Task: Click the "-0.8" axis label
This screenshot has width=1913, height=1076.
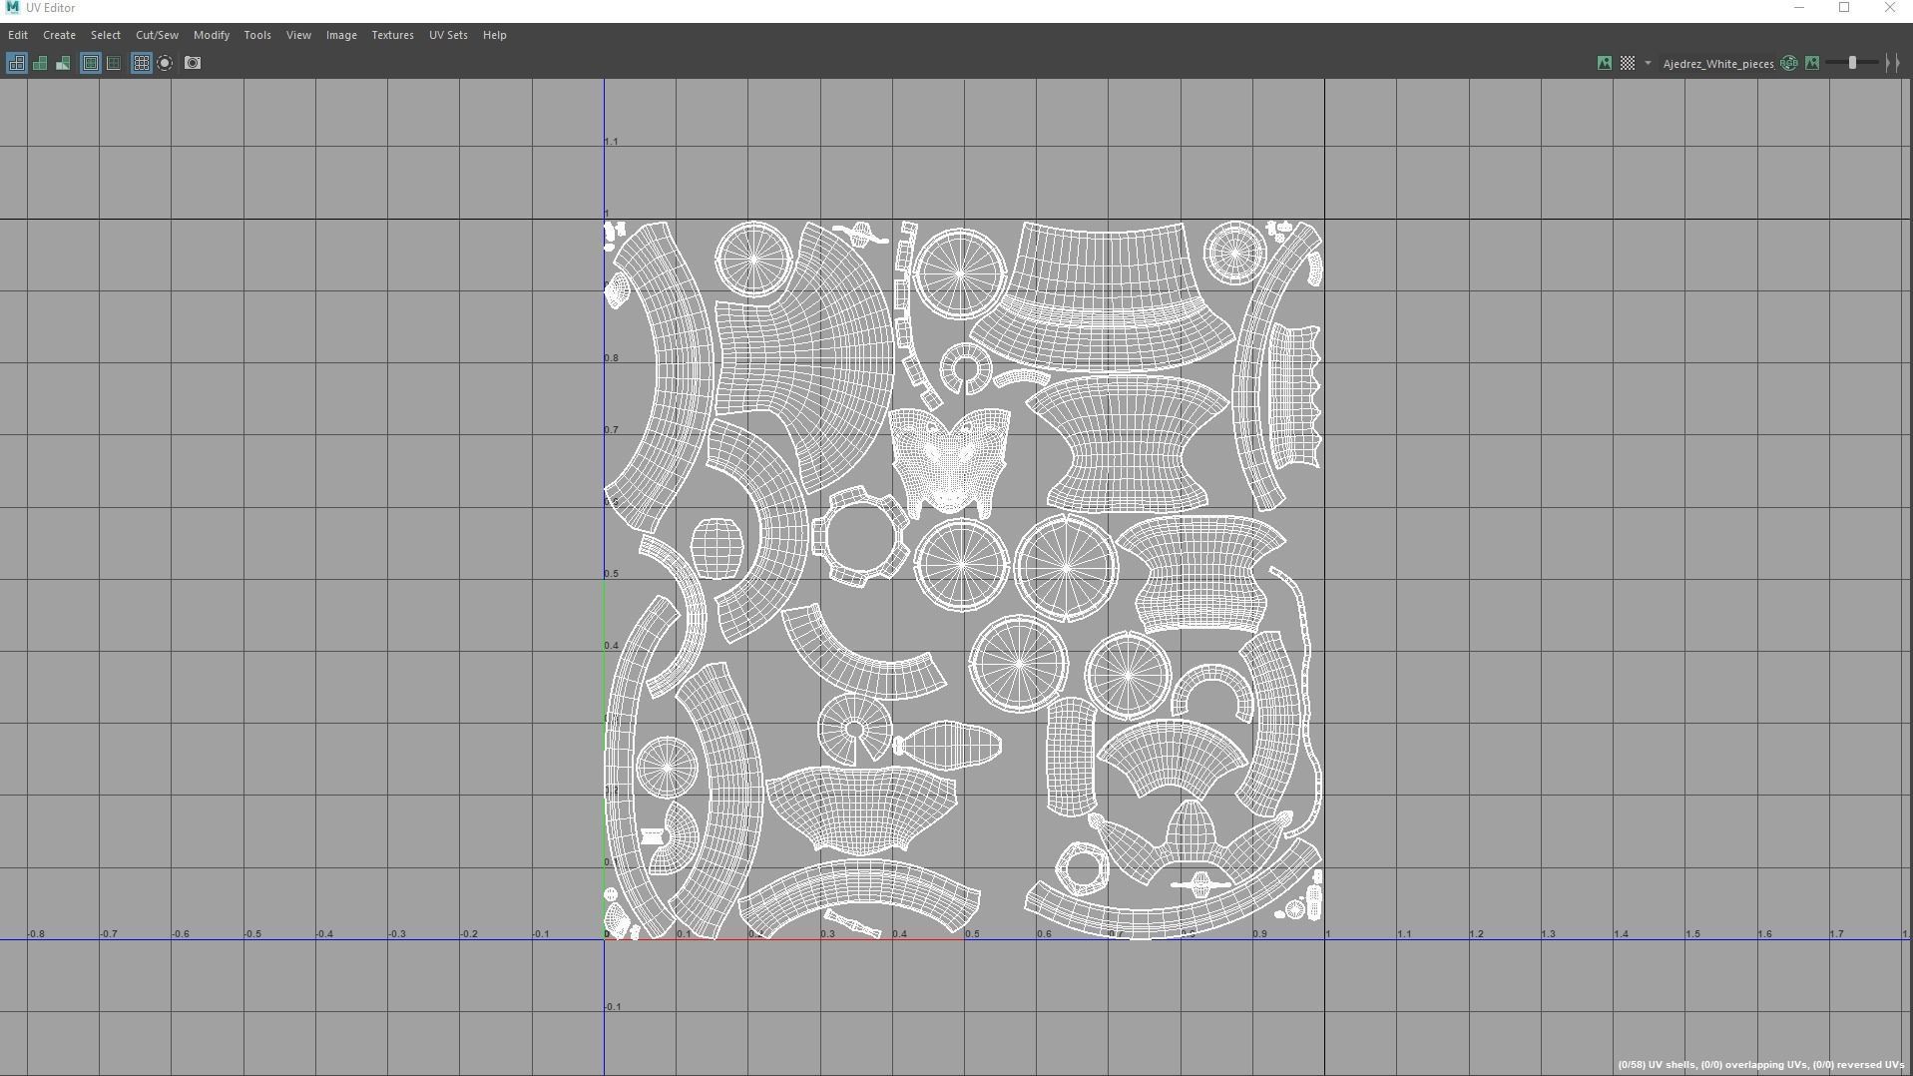Action: pos(35,934)
